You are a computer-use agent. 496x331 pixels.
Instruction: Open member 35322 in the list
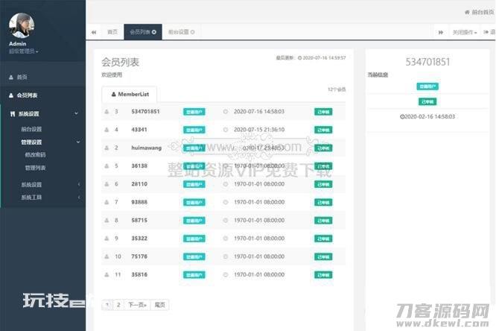pos(139,239)
